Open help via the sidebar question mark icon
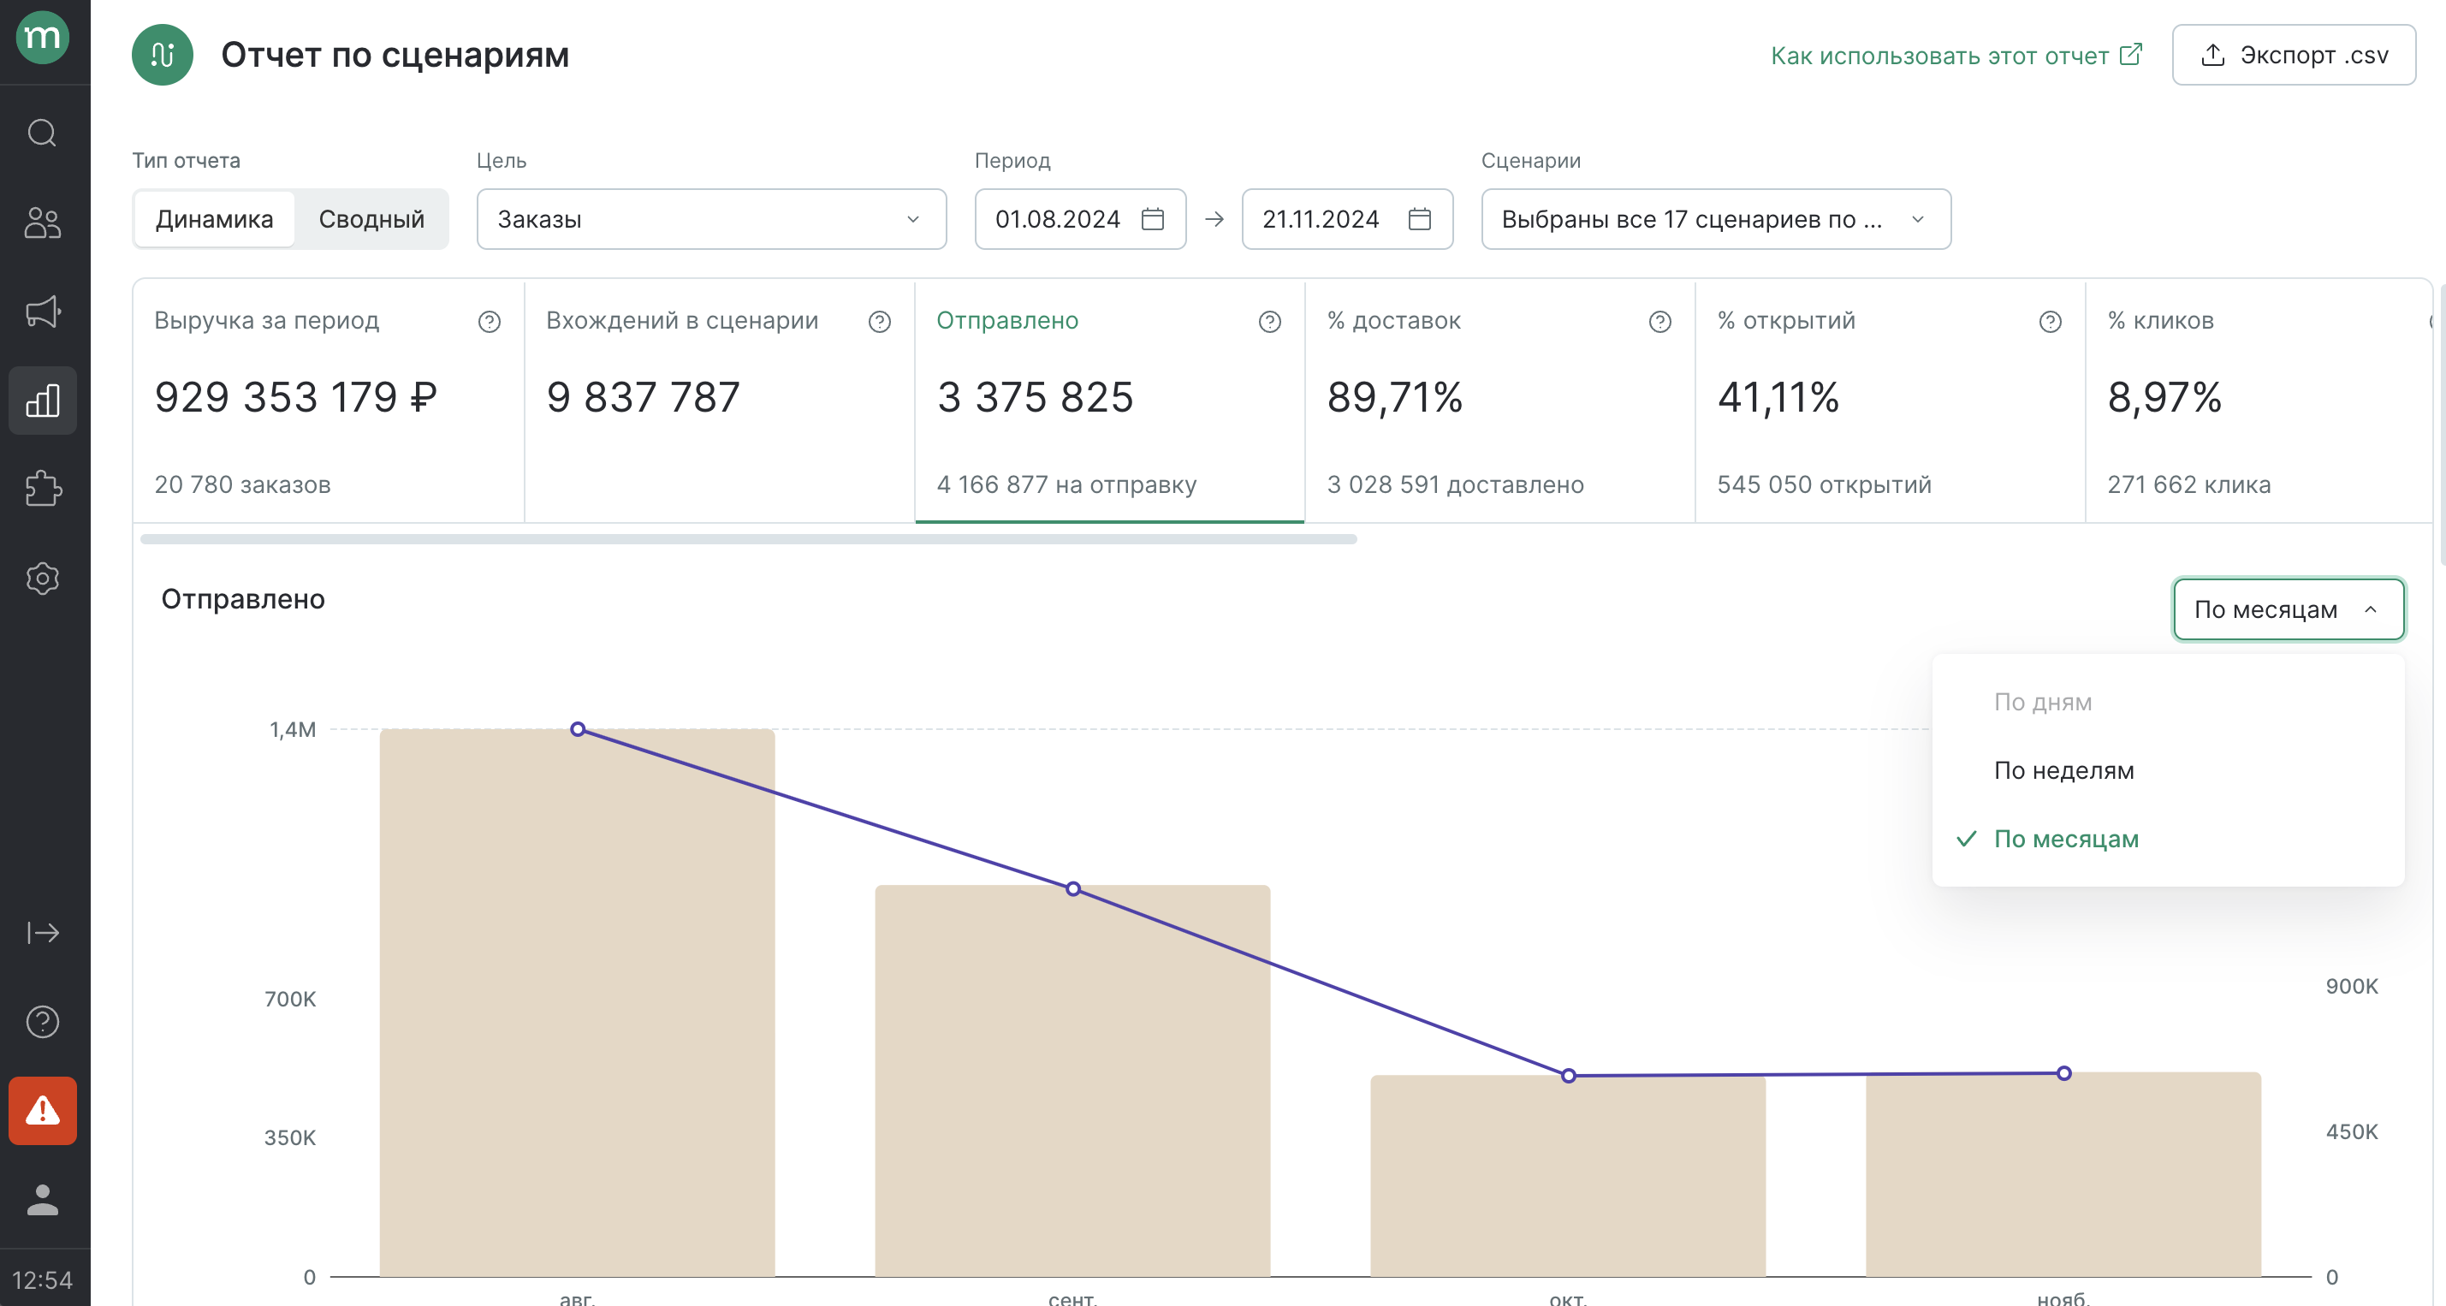The image size is (2446, 1306). pos(43,1022)
